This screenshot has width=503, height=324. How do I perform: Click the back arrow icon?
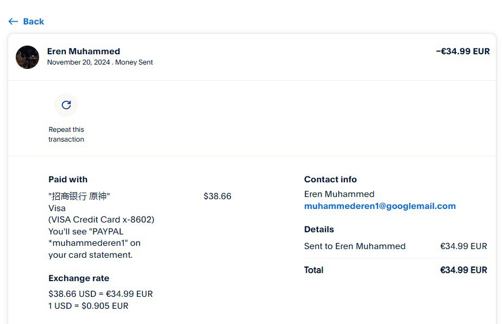[13, 22]
